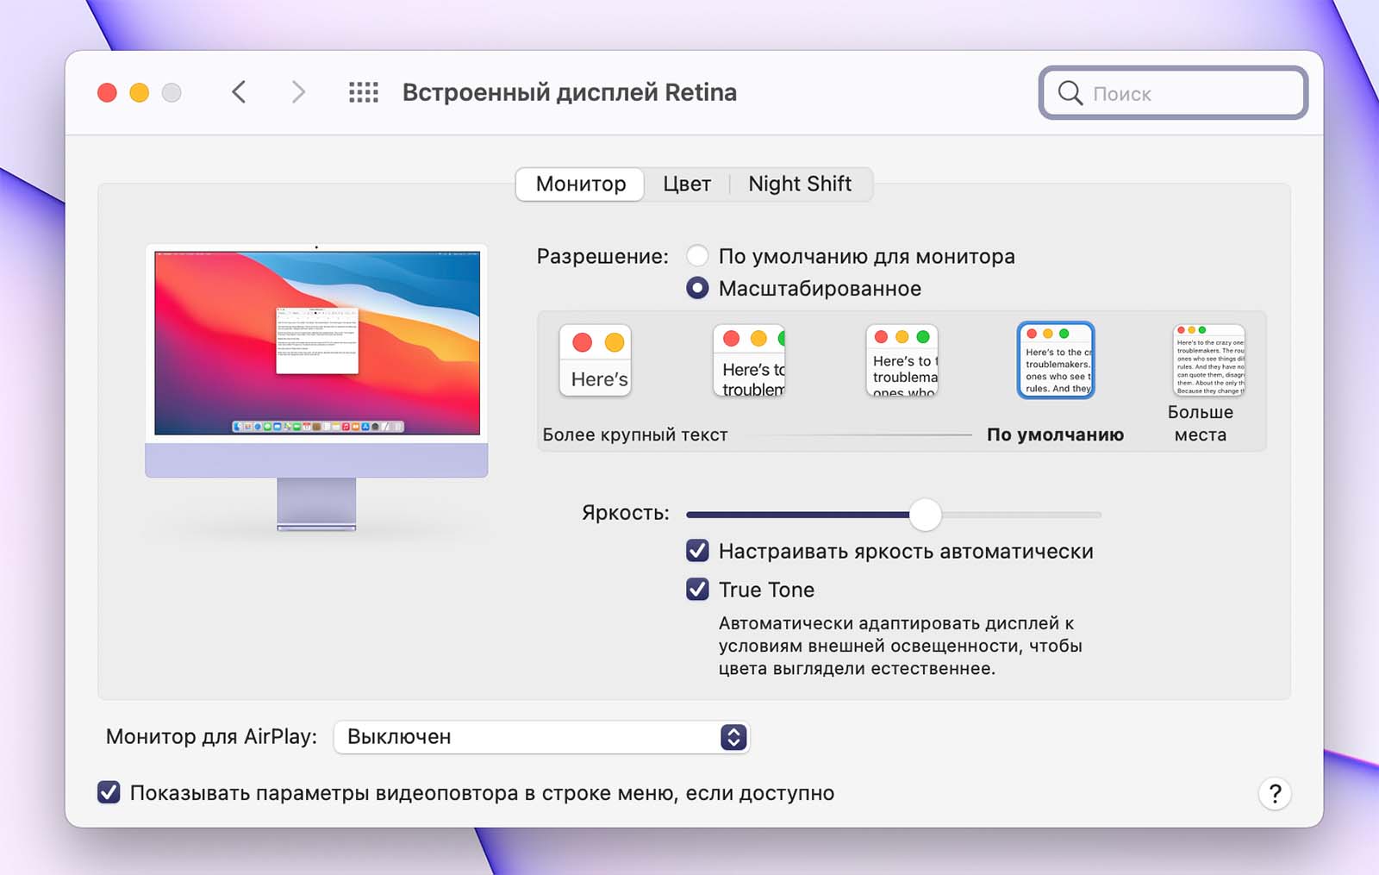Click the brightness slider knob

(925, 515)
